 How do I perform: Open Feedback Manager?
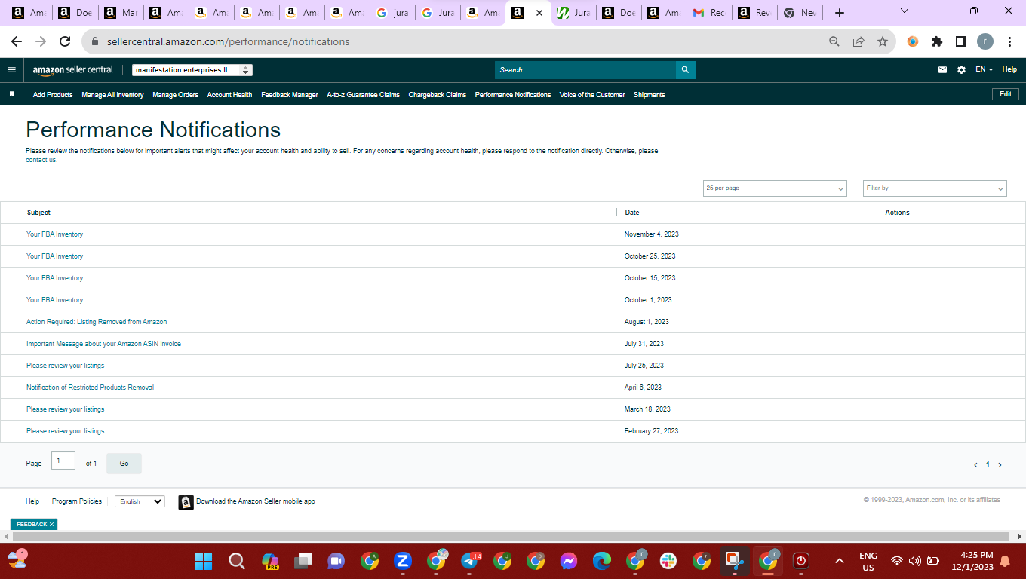tap(290, 95)
